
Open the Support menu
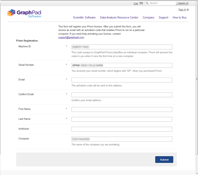[163, 17]
